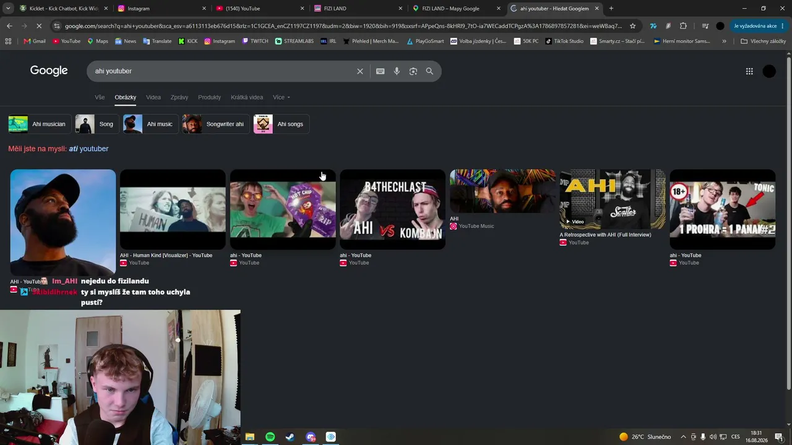The height and width of the screenshot is (445, 792).
Task: Close the 'FIZI LAND' browser tab
Action: pyautogui.click(x=400, y=9)
